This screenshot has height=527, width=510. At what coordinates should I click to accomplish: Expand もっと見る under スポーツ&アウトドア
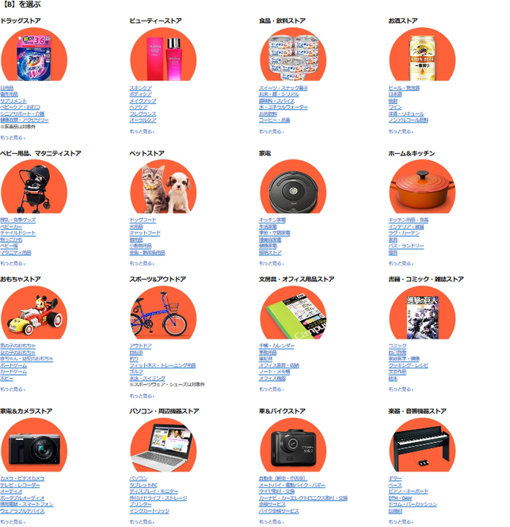142,396
